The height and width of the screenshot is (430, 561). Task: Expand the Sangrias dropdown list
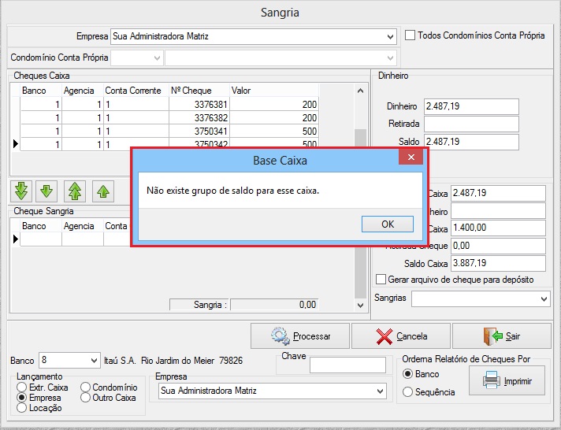coord(544,299)
